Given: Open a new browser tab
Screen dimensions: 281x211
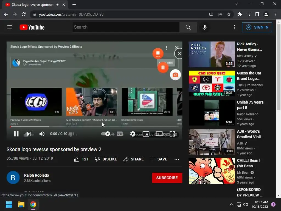Looking at the screenshot, I should pos(74,5).
